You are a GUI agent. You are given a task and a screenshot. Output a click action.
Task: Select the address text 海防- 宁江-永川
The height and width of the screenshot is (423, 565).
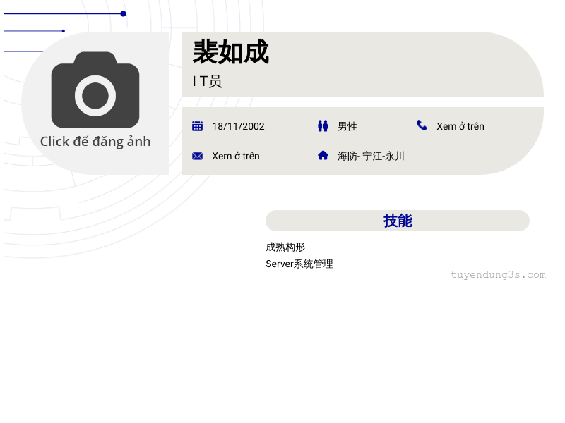(x=371, y=156)
